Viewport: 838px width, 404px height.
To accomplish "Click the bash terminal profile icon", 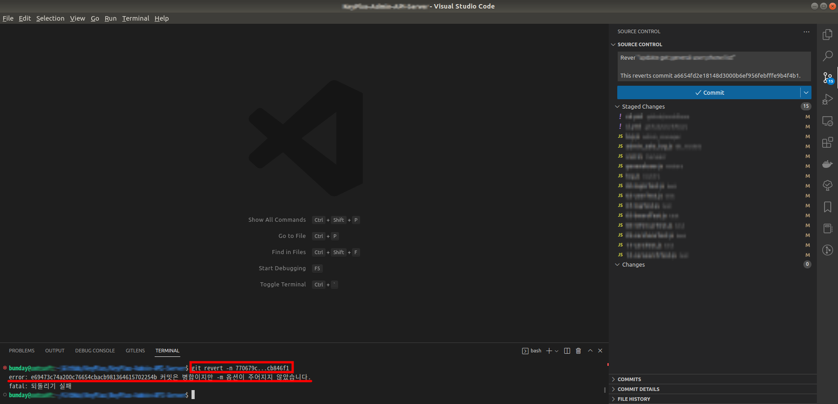I will tap(525, 351).
